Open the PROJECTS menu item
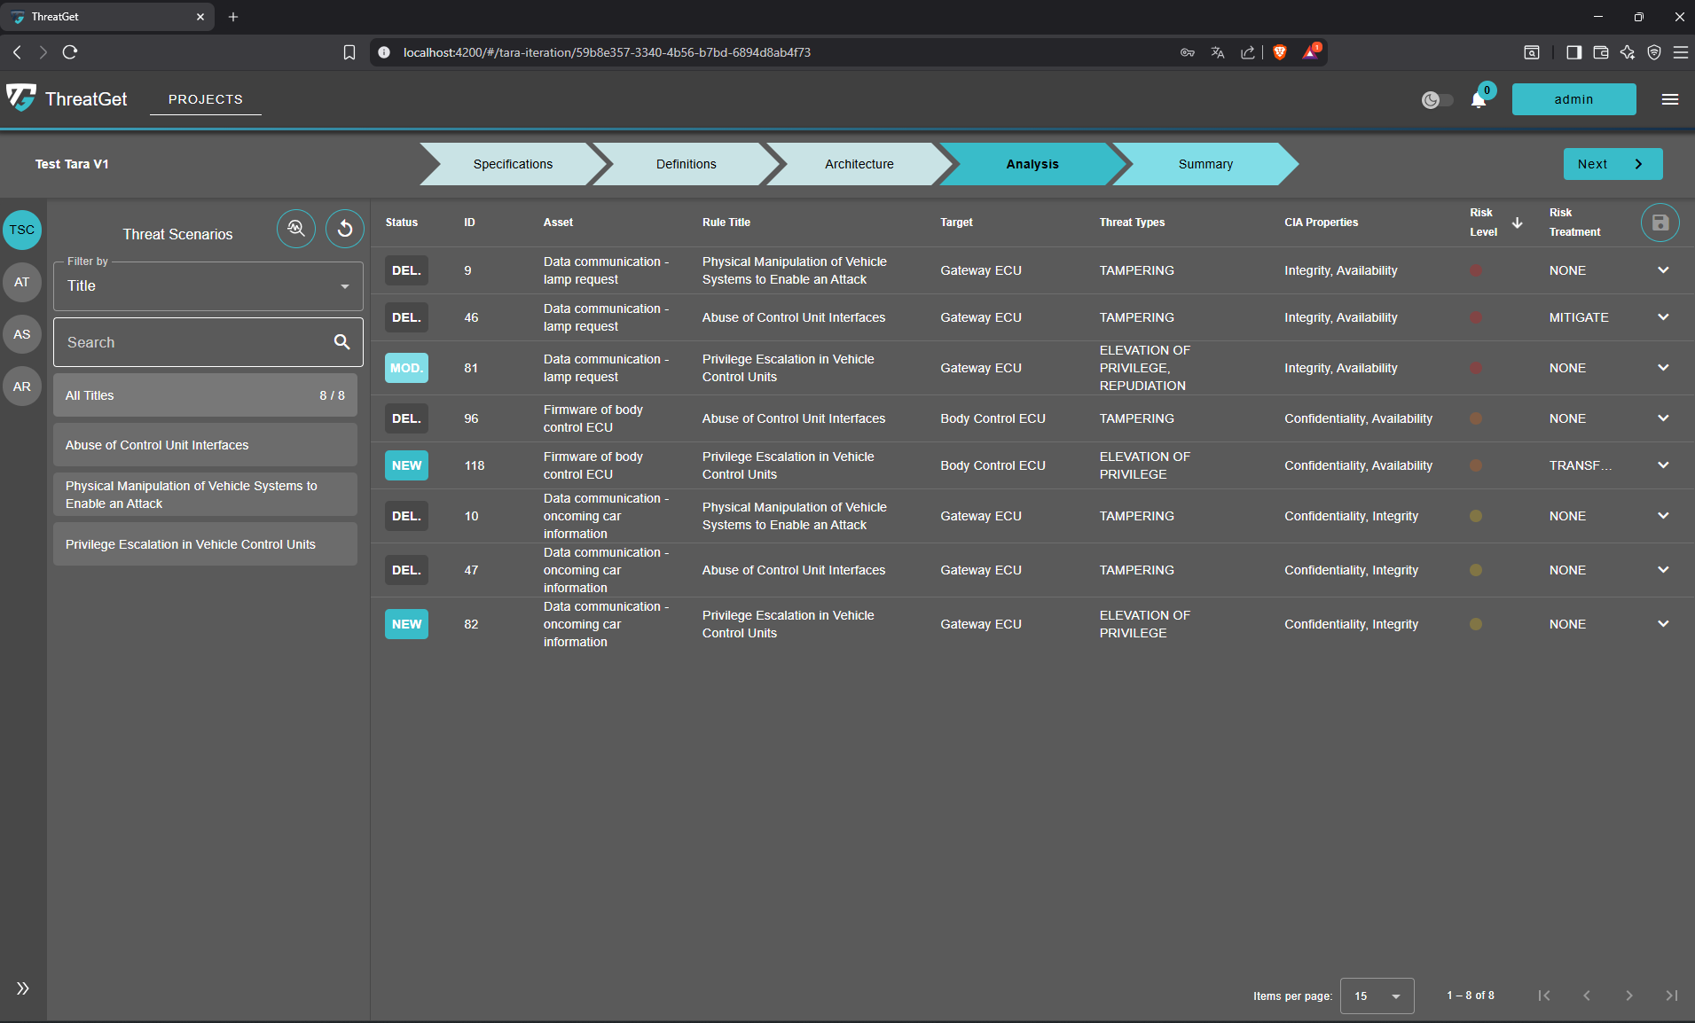The width and height of the screenshot is (1695, 1023). click(x=205, y=99)
